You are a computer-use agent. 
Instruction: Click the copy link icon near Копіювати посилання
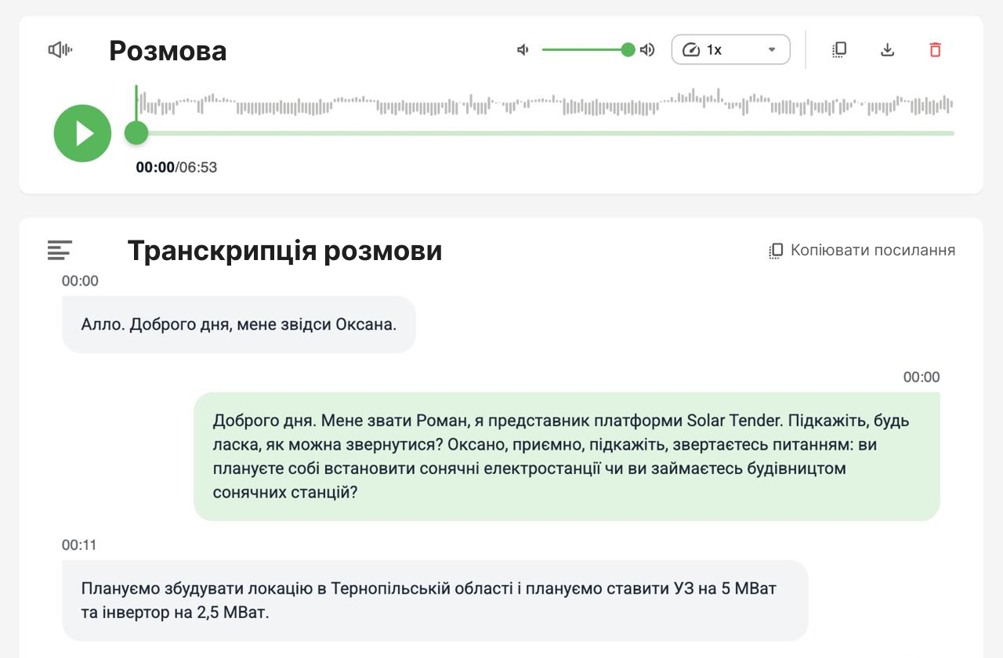point(776,250)
